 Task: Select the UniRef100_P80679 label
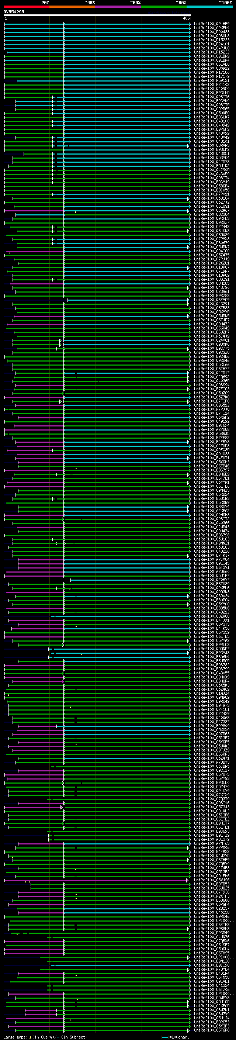(212, 243)
